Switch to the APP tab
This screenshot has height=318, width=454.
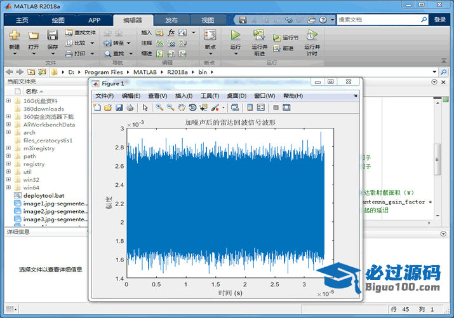95,20
